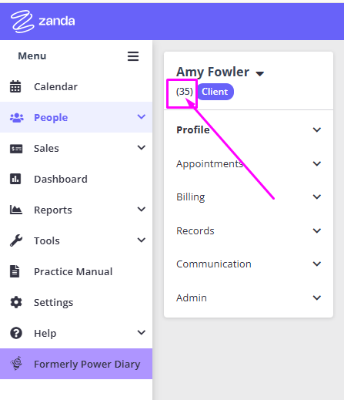The height and width of the screenshot is (400, 344).
Task: Click the Reports area-chart icon
Action: click(16, 210)
